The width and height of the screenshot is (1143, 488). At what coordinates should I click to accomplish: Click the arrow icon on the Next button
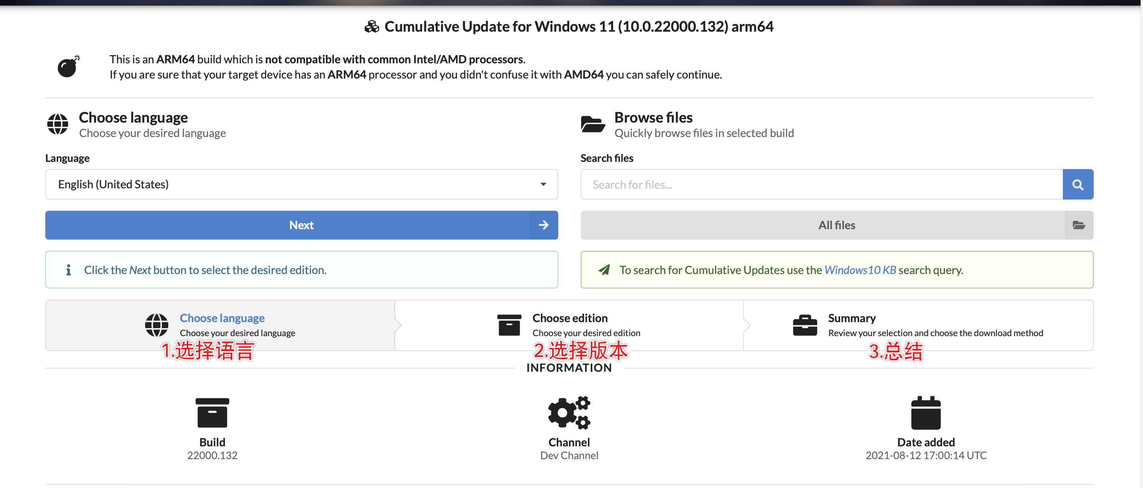(543, 225)
